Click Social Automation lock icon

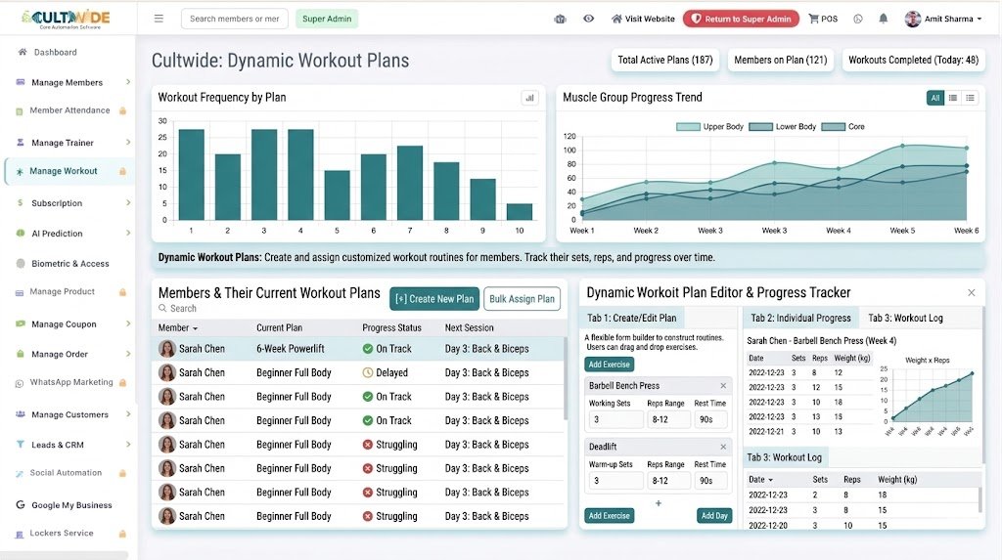pos(122,473)
